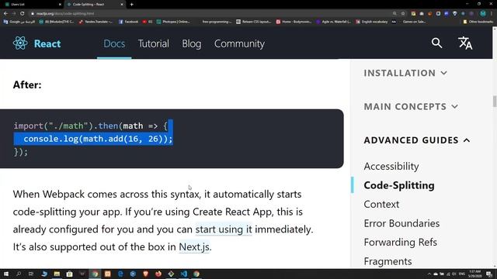Open the Community navigation tab
Screen dimensions: 497x279
tap(239, 43)
